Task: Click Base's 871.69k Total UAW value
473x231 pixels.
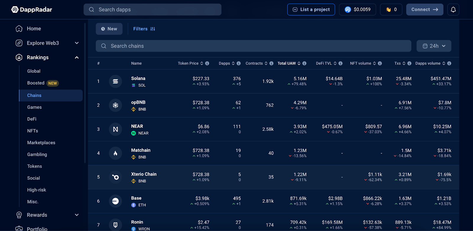Action: click(x=298, y=198)
